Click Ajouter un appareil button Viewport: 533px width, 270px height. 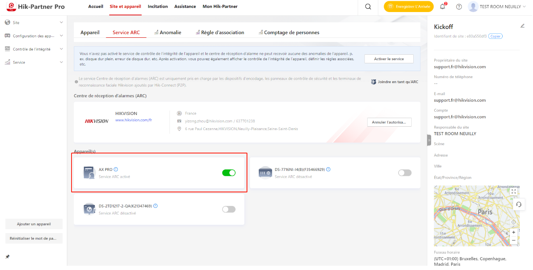34,224
